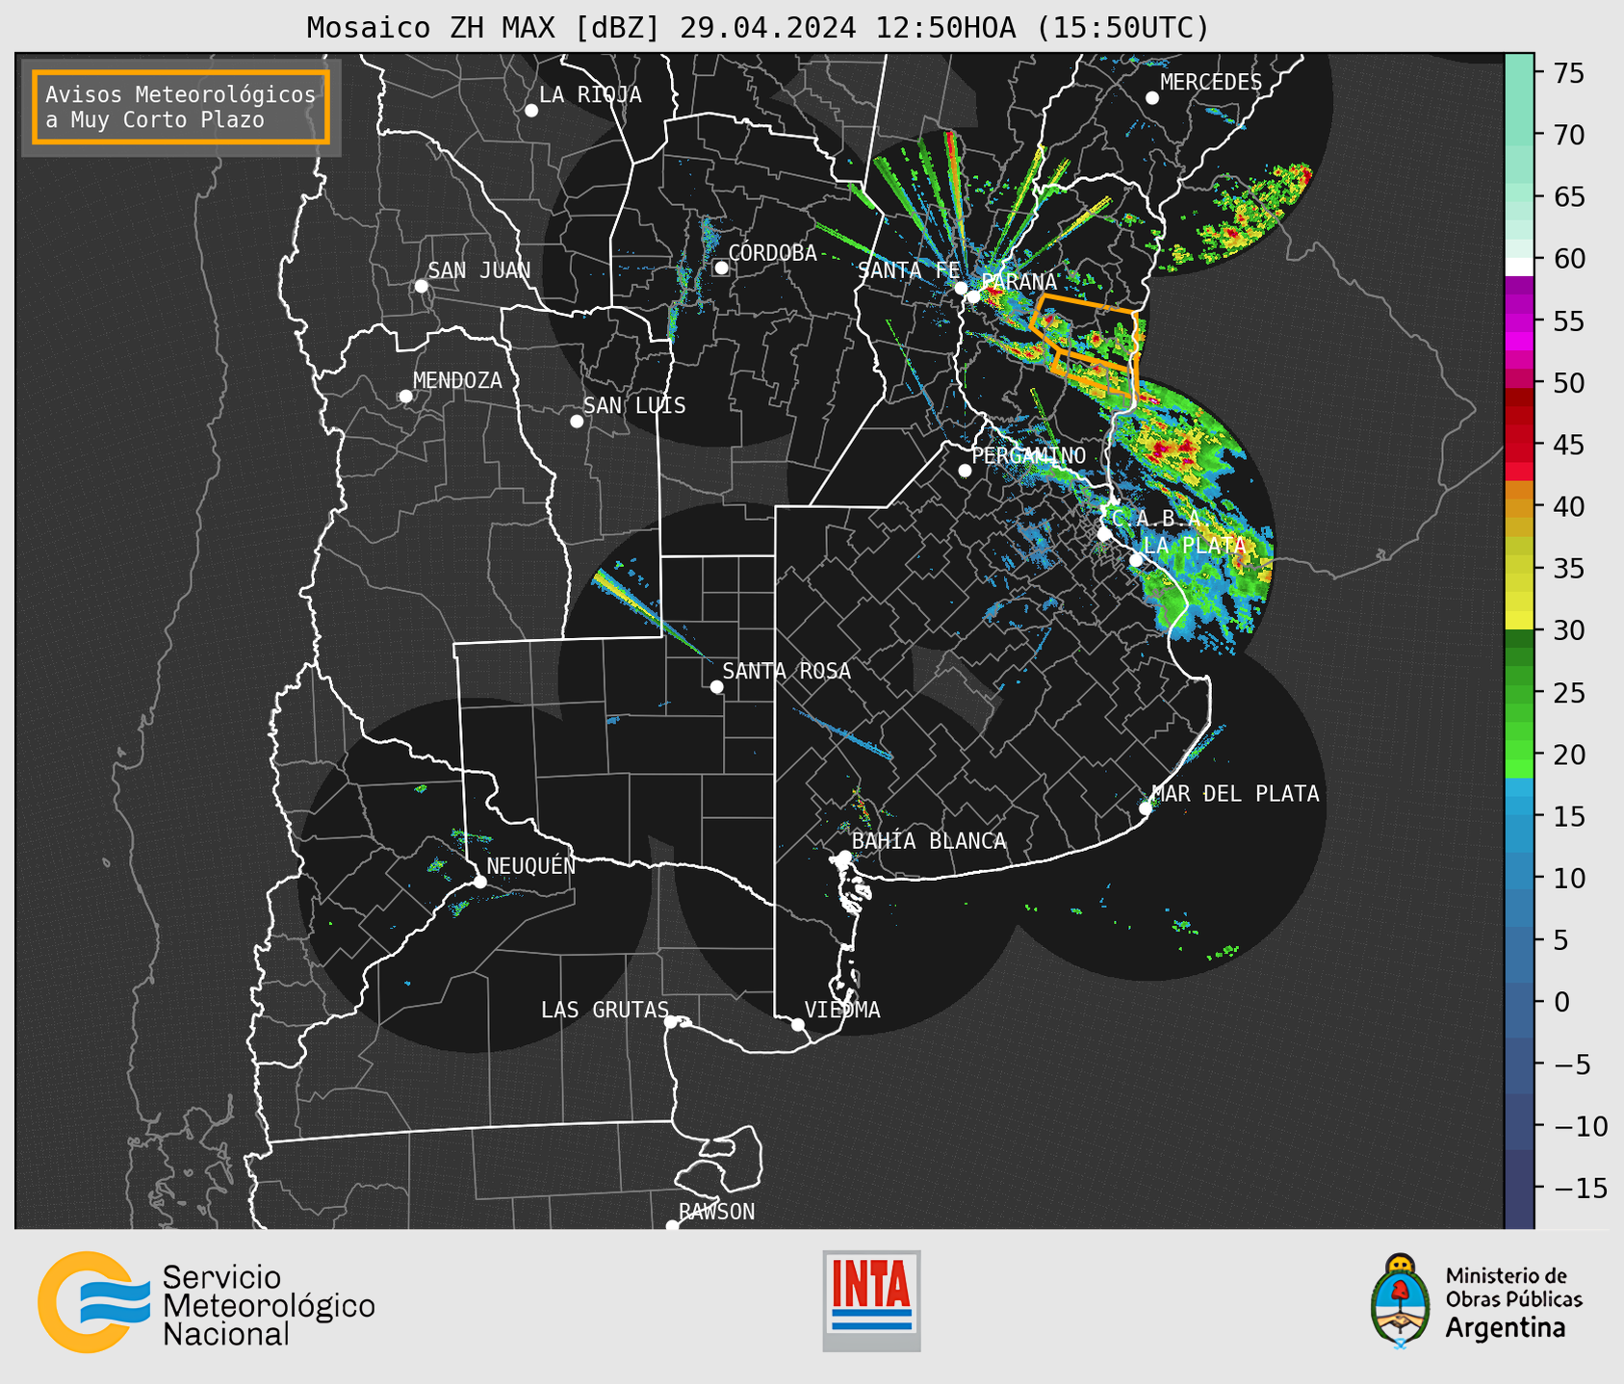Click the SAN JUAN city marker dot

click(421, 286)
